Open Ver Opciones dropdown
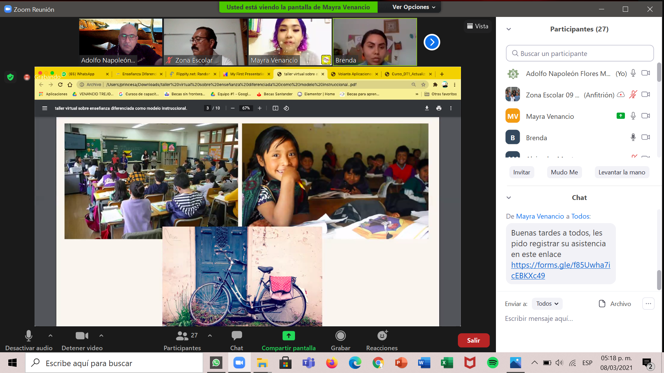 tap(414, 7)
